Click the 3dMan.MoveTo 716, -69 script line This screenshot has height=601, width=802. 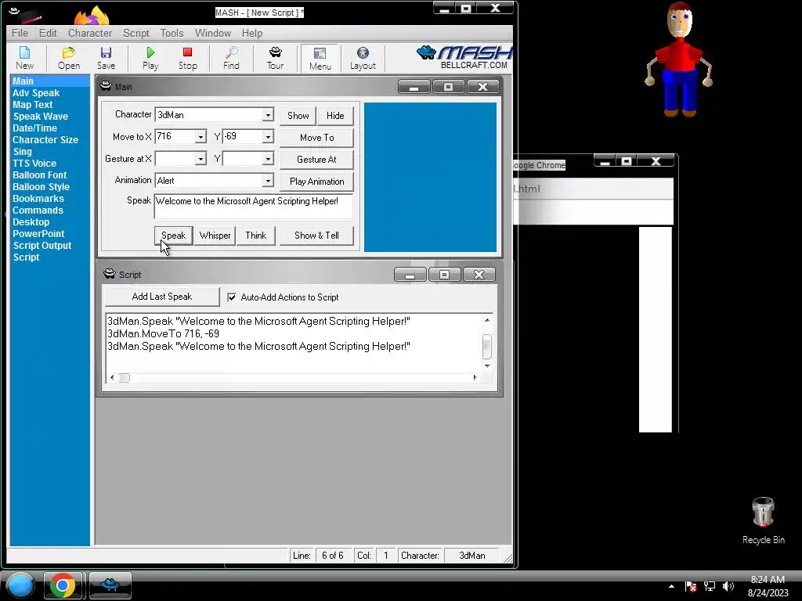click(x=163, y=333)
